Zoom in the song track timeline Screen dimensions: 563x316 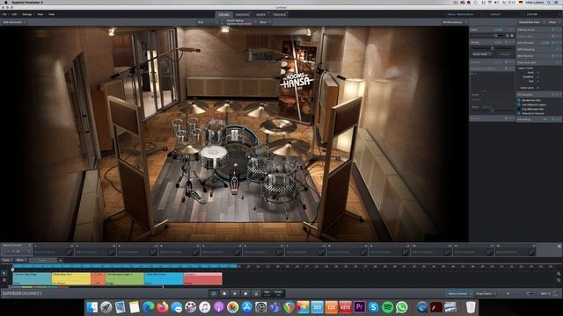[559, 273]
